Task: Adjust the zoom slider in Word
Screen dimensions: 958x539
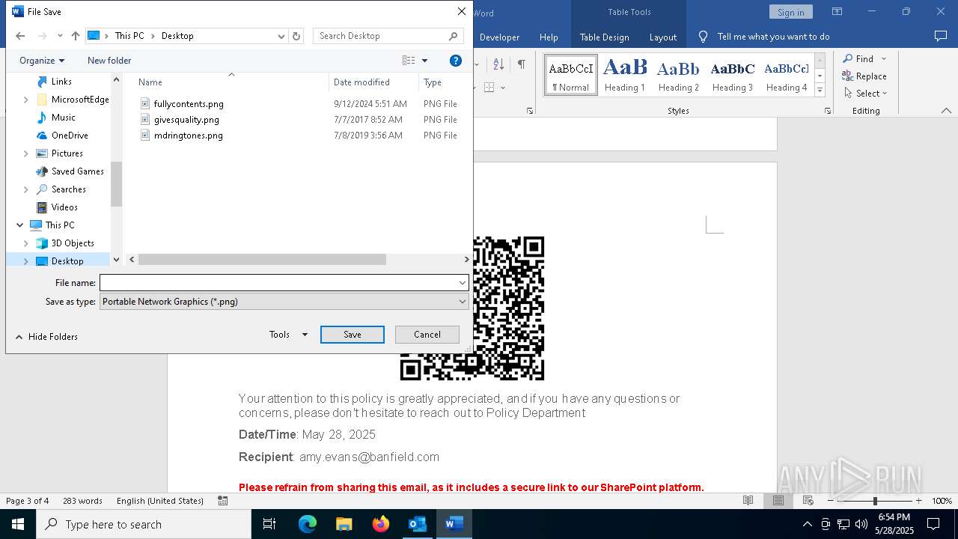Action: pos(875,501)
